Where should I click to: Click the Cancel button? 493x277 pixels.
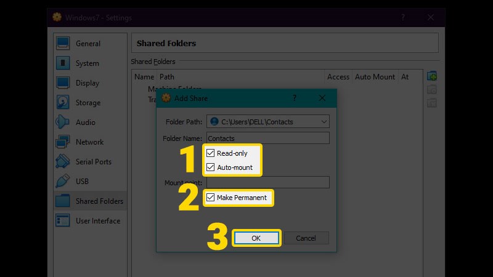pyautogui.click(x=306, y=238)
